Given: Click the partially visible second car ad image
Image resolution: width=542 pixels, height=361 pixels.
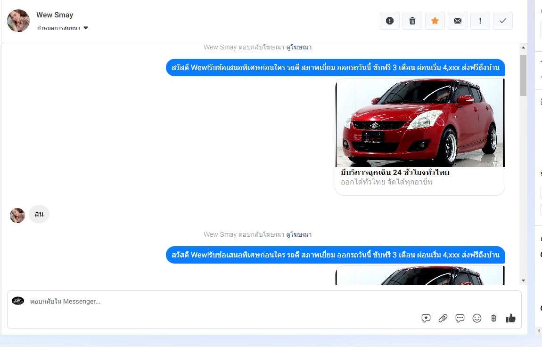Looking at the screenshot, I should [420, 275].
